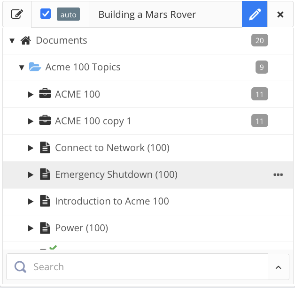Screen dimensions: 295x288
Task: Click the edit note icon at top left
Action: point(17,14)
